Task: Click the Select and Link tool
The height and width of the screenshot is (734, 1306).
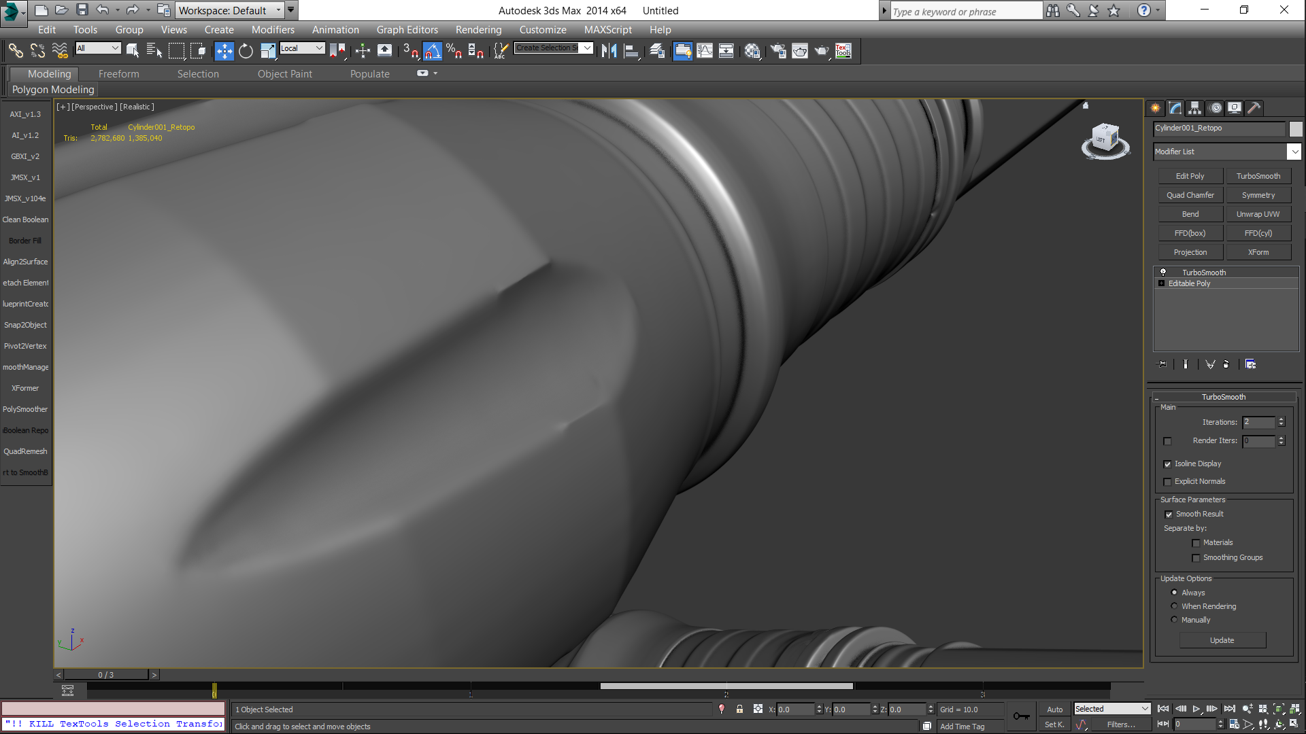Action: pyautogui.click(x=16, y=51)
